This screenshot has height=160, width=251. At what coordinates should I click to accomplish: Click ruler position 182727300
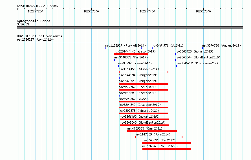coord(91,11)
